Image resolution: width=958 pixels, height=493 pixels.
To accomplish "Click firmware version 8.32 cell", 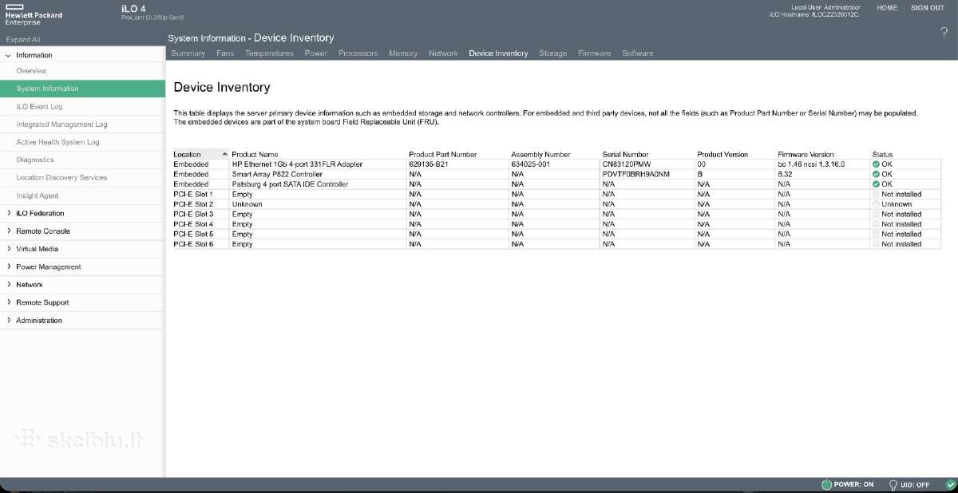I will (785, 174).
